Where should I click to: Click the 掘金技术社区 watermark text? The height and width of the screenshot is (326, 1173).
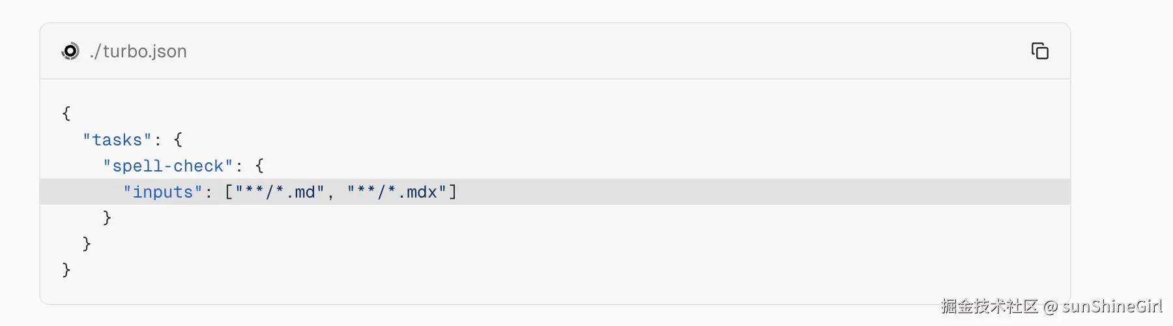(989, 306)
